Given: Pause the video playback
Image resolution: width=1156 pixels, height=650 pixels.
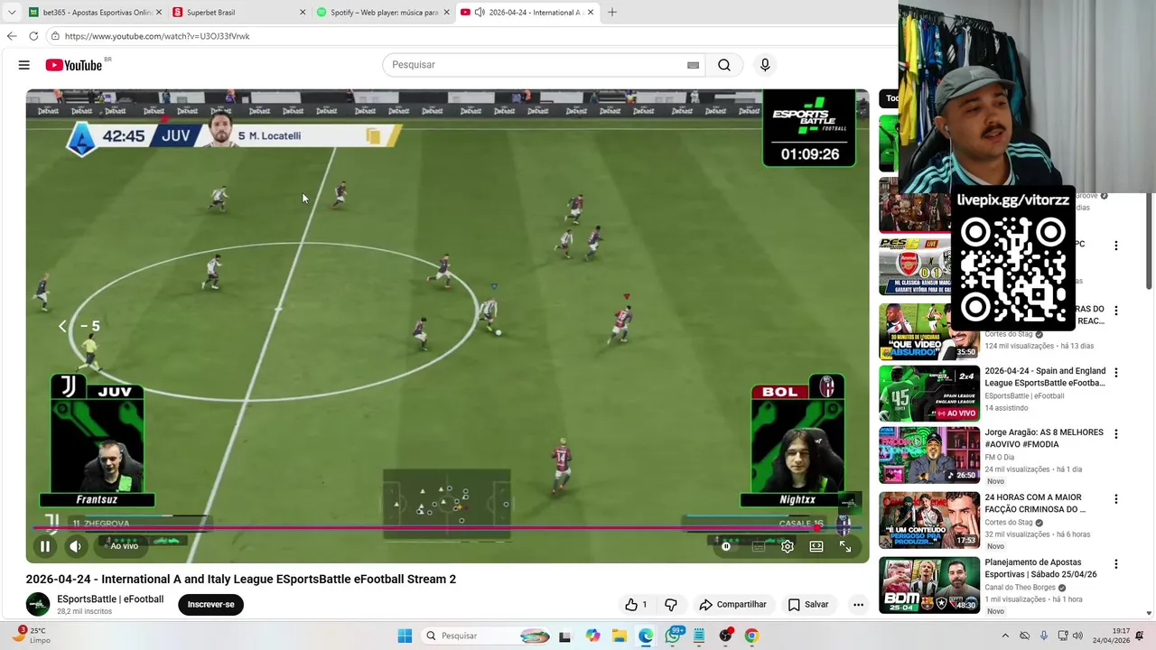Looking at the screenshot, I should [x=45, y=546].
